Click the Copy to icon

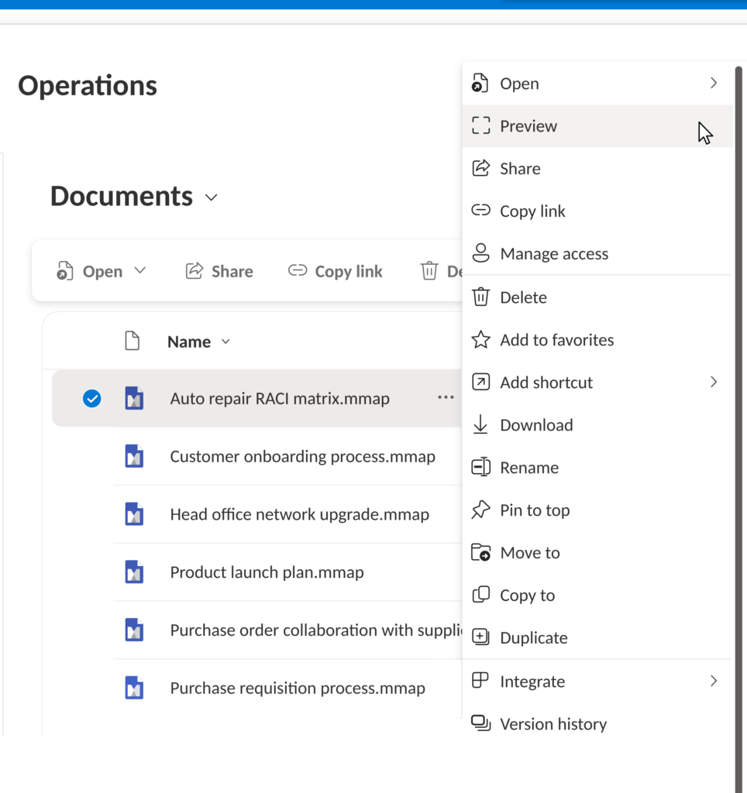click(480, 595)
